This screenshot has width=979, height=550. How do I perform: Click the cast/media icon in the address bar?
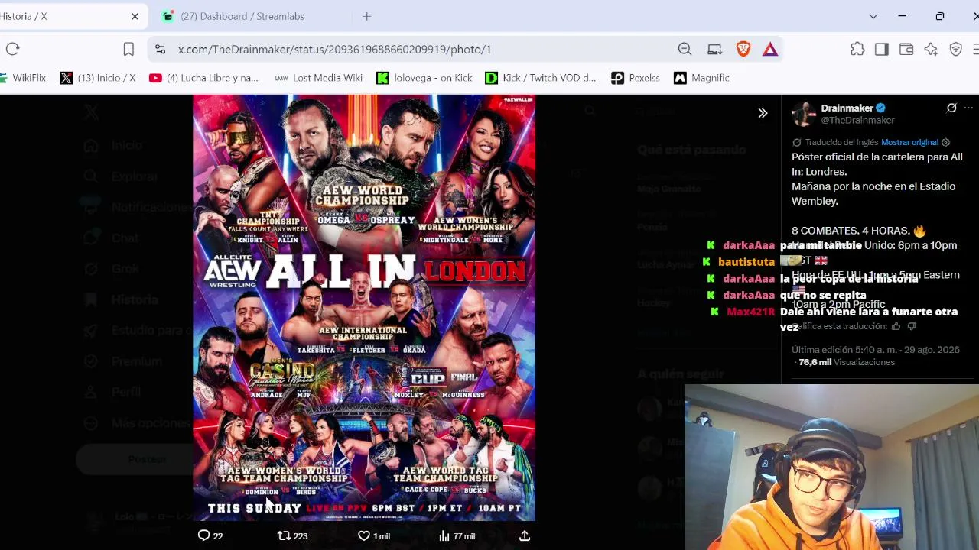714,49
